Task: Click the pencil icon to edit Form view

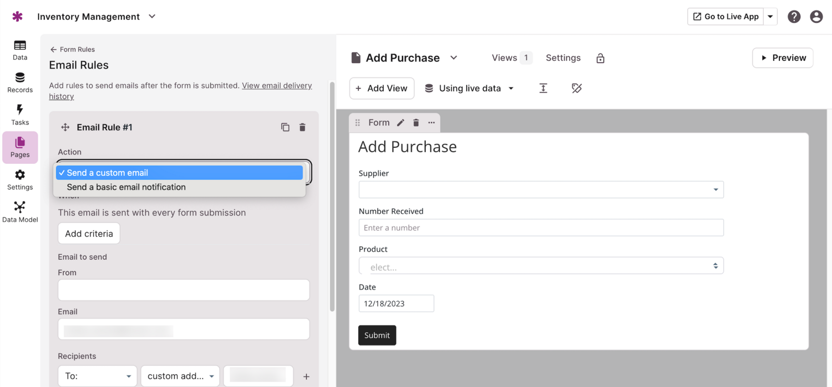Action: coord(400,123)
